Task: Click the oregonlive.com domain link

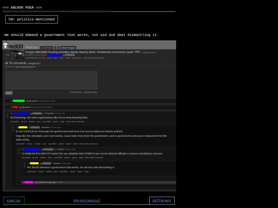Action: point(149,52)
